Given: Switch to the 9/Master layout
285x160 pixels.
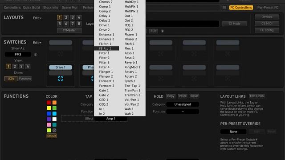Looking at the screenshot, I should (x=69, y=30).
